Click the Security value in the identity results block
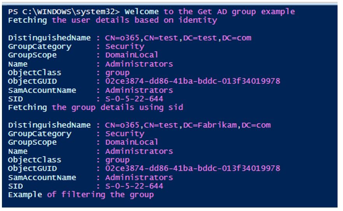 [x=124, y=47]
